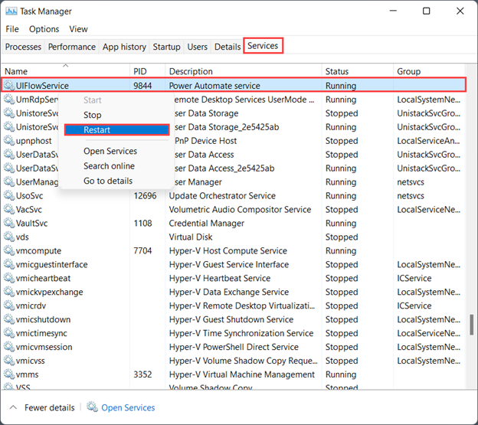Choose Restart in the context menu

tap(116, 129)
